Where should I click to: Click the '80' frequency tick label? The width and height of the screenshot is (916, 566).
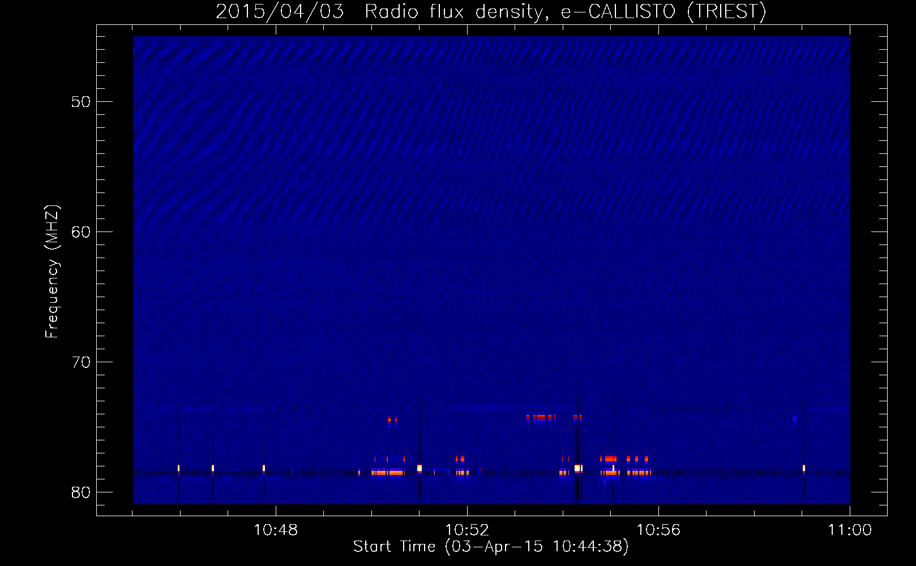click(x=81, y=492)
